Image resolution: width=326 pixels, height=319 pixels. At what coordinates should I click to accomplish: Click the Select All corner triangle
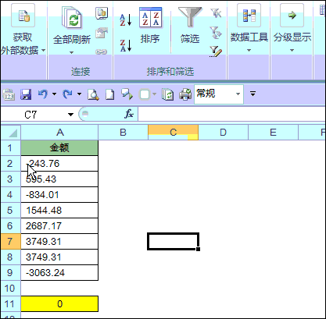(x=11, y=133)
